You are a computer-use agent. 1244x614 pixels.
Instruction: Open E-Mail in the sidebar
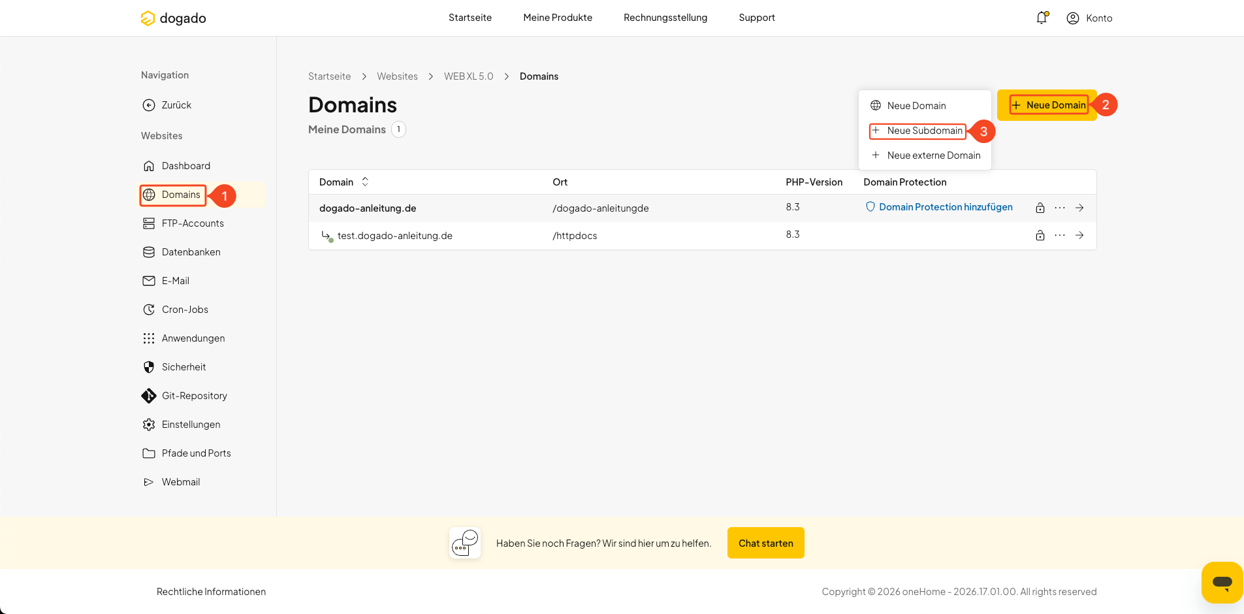[x=166, y=281]
